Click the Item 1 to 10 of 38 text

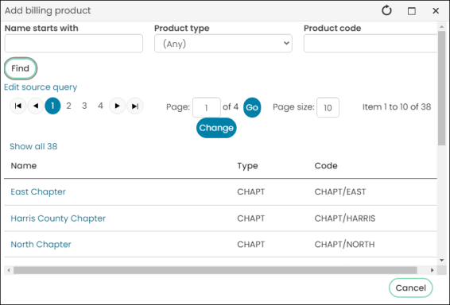(x=397, y=107)
